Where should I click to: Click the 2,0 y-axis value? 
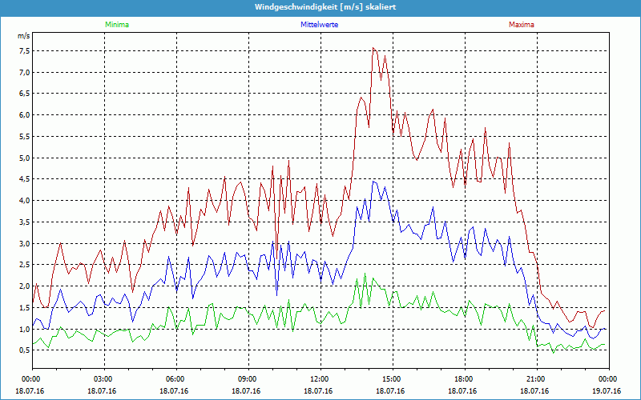click(25, 286)
